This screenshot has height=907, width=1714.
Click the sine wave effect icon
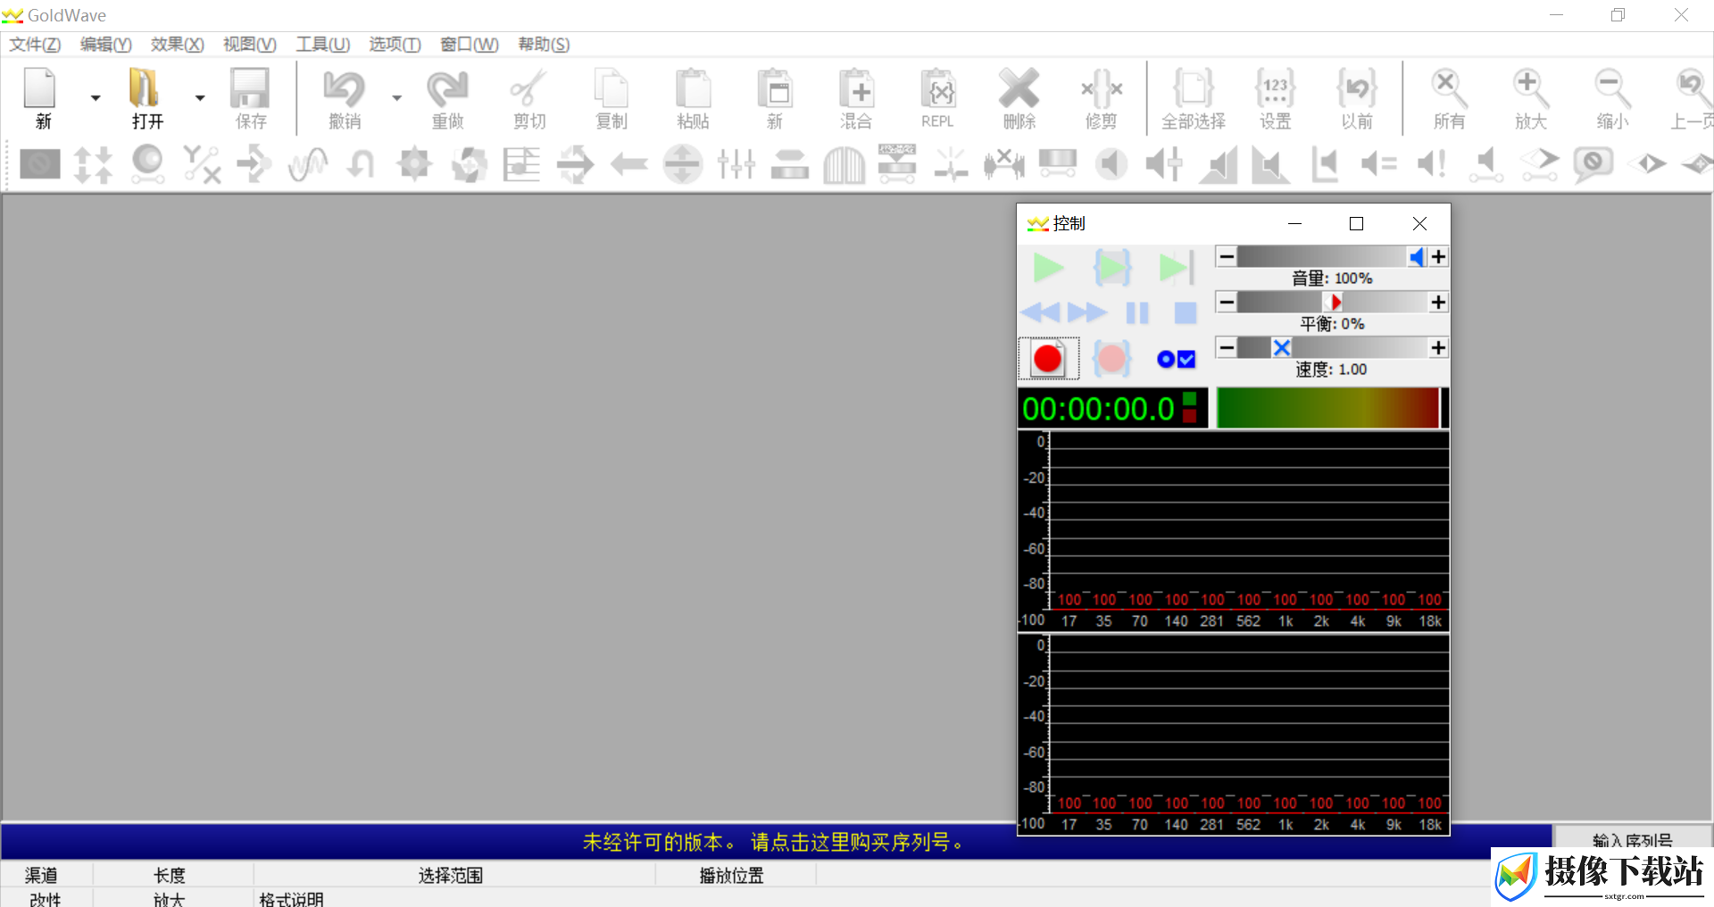308,164
